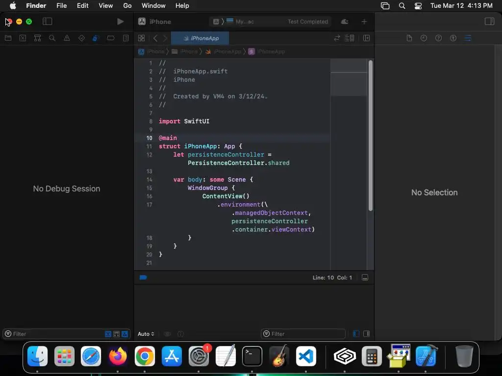Open the iPhone folder breadcrumb
The height and width of the screenshot is (376, 502).
tap(185, 51)
